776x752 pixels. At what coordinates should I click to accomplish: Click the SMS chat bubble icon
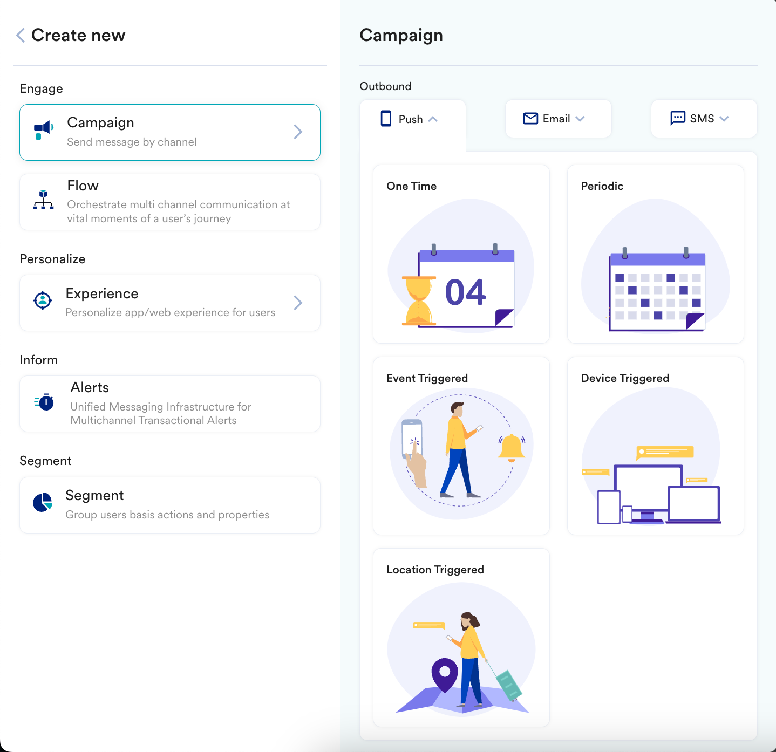tap(677, 119)
